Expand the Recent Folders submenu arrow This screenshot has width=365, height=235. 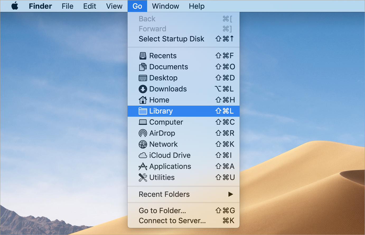coord(231,194)
